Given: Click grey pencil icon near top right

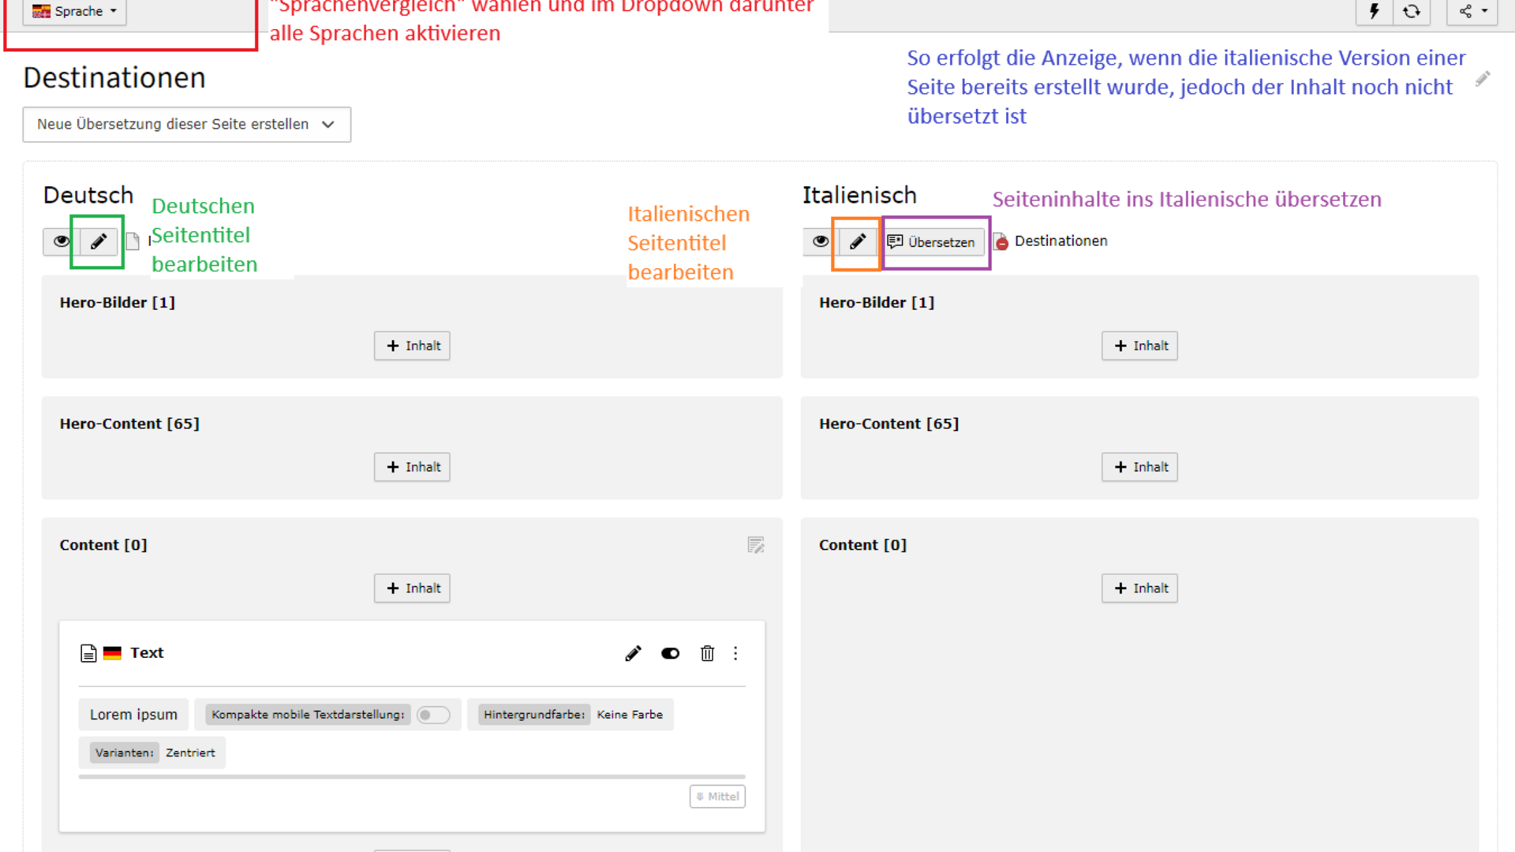Looking at the screenshot, I should coord(1483,79).
